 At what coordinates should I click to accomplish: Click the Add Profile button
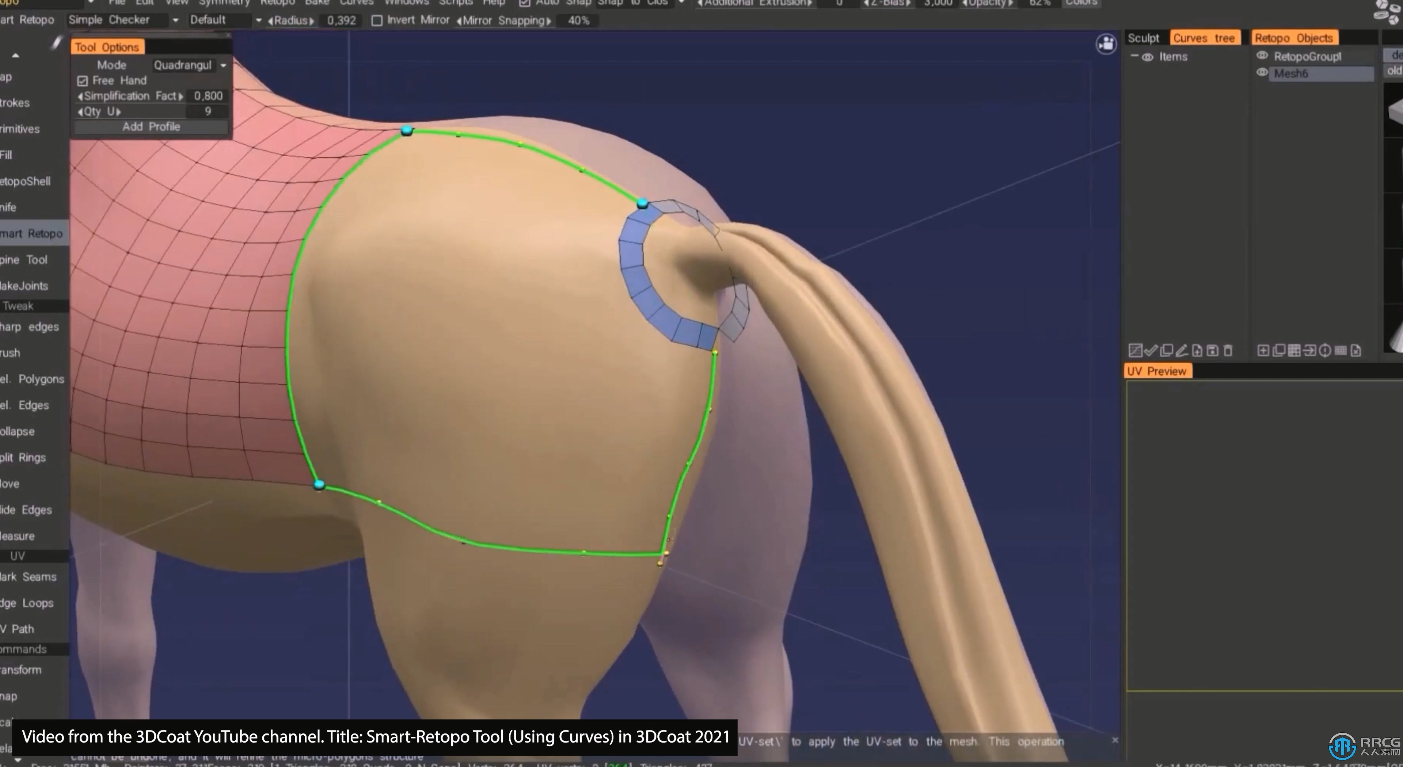pyautogui.click(x=151, y=127)
